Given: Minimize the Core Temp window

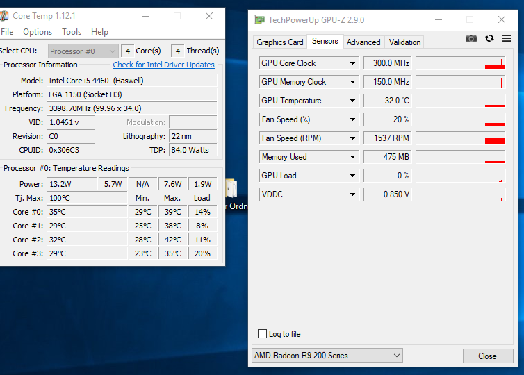Looking at the screenshot, I should pos(146,16).
